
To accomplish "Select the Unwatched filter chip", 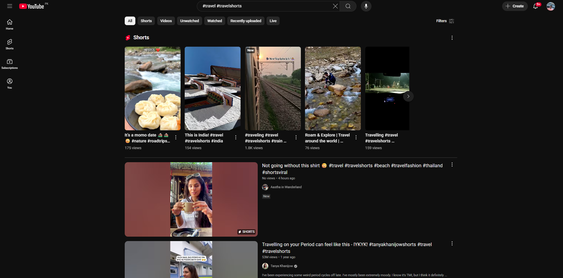I will click(189, 21).
